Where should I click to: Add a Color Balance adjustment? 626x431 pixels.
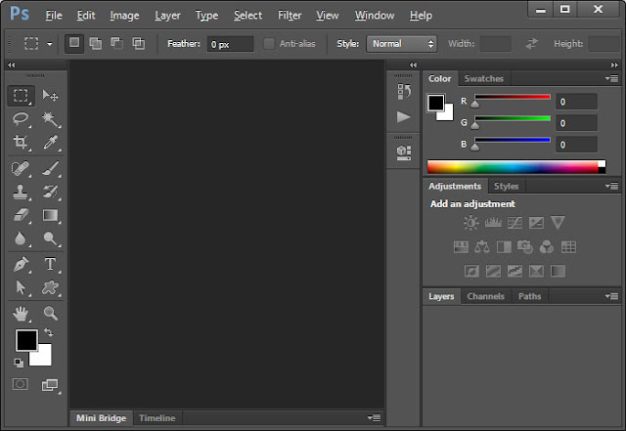(482, 247)
